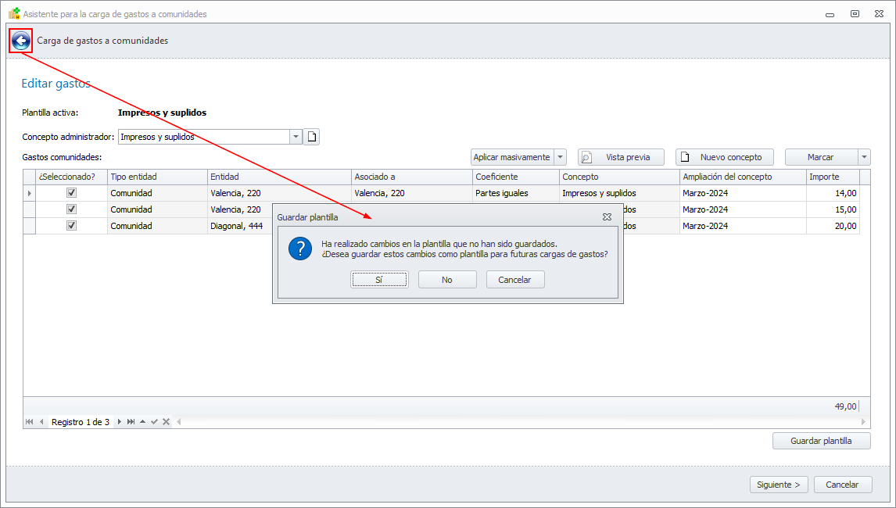Expand the Aplicar masivamente dropdown arrow
This screenshot has height=508, width=896.
(x=560, y=157)
